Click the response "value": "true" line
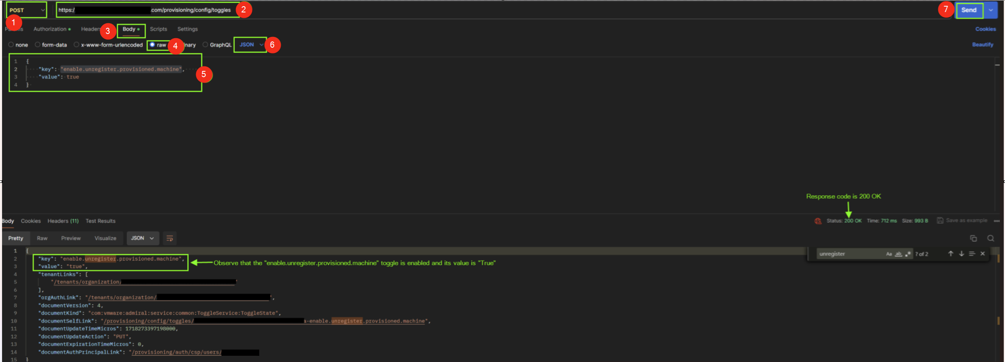This screenshot has height=362, width=1005. [x=63, y=267]
